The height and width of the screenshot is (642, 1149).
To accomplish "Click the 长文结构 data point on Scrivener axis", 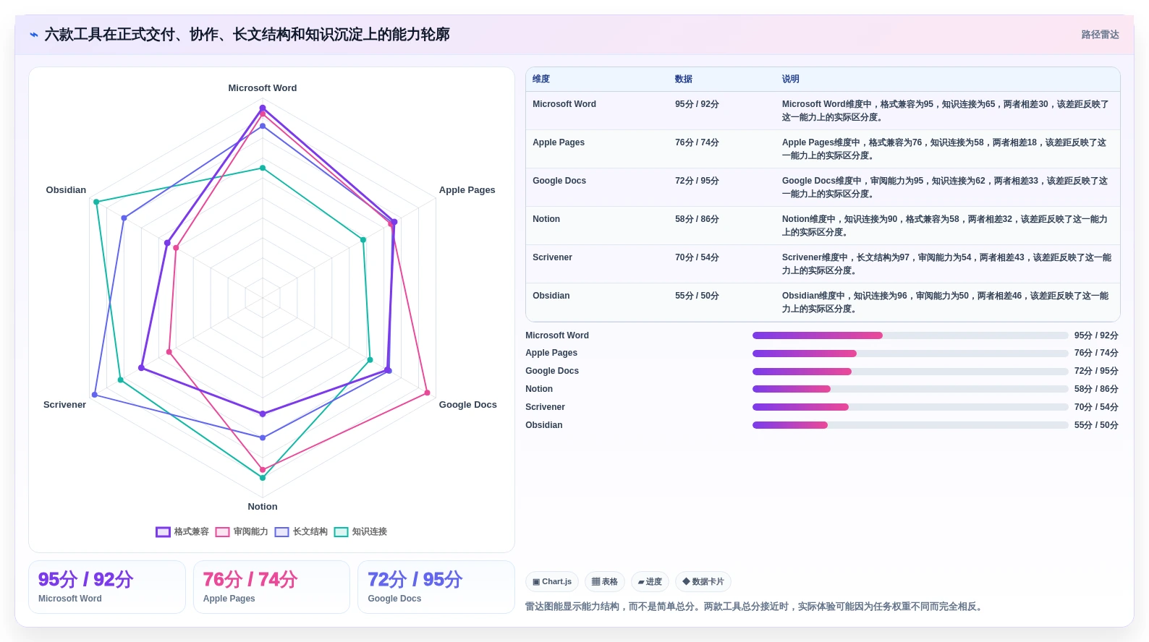I will [94, 395].
